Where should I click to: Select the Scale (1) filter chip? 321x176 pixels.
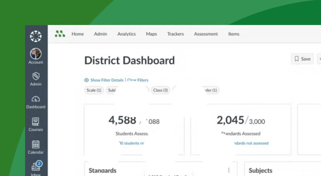coord(94,90)
